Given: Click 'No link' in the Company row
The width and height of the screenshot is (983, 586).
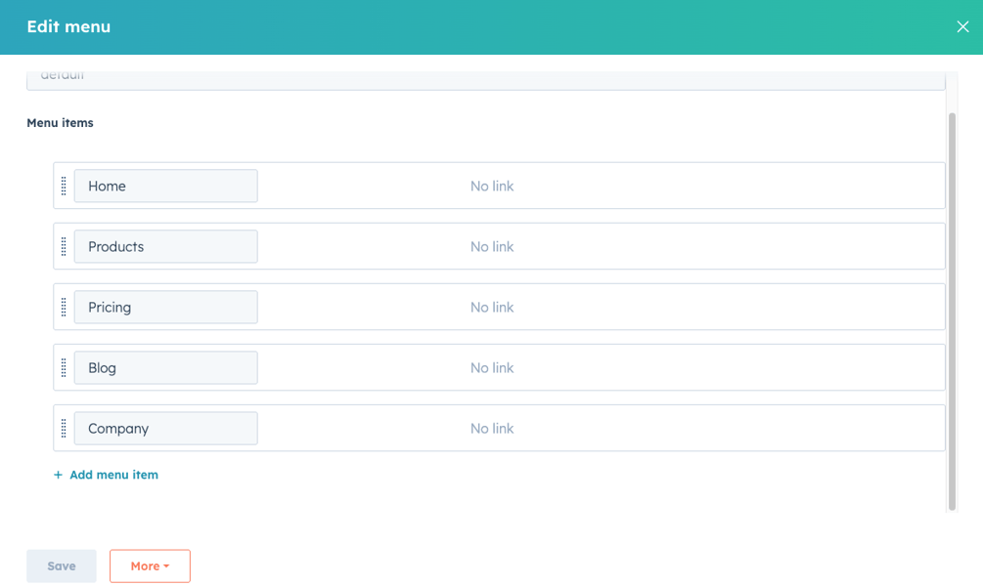Looking at the screenshot, I should [x=491, y=428].
